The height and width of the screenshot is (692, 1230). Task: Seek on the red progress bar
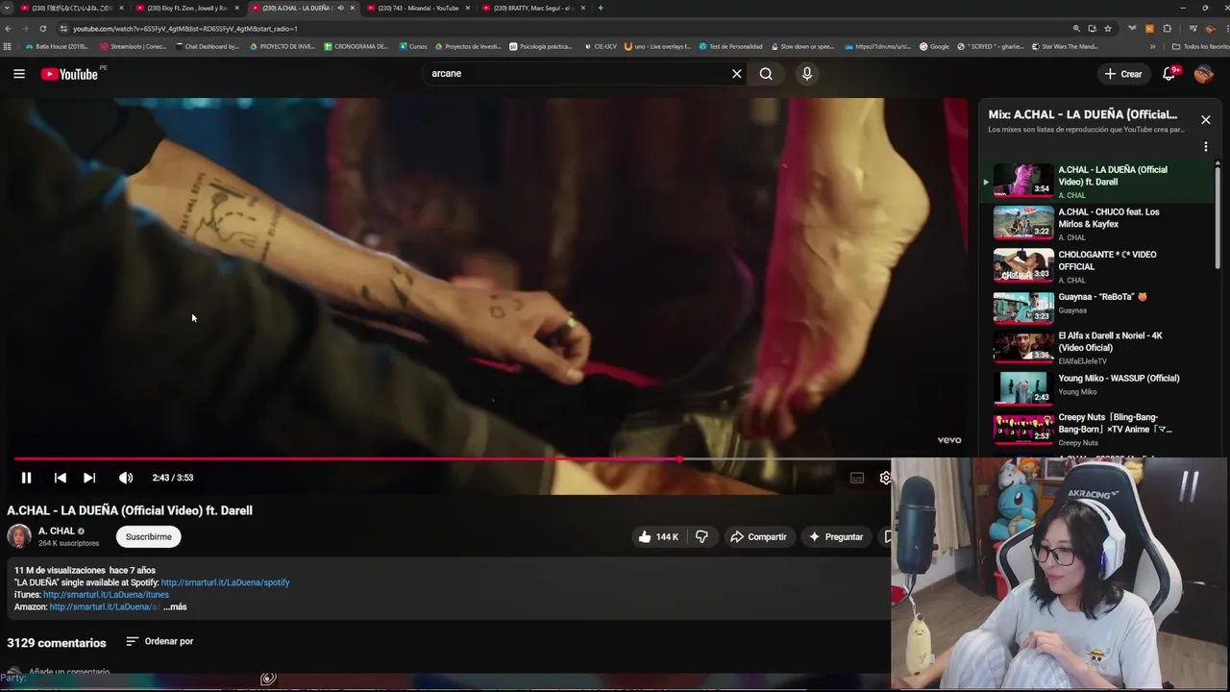346,459
